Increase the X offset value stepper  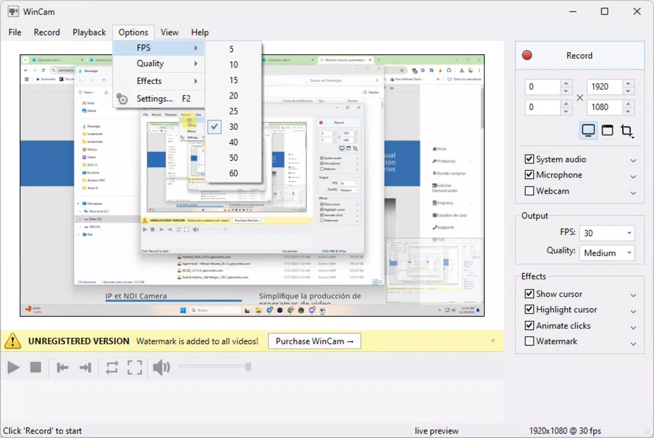(566, 83)
